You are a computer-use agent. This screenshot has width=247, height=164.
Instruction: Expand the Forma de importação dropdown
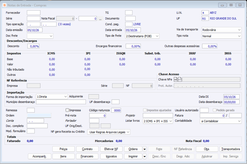point(52,97)
